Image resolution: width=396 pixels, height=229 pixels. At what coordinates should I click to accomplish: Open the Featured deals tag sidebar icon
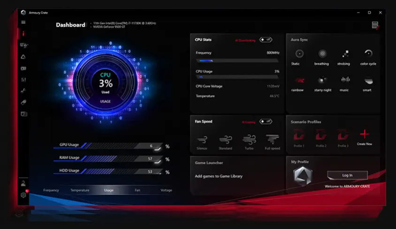pos(23,102)
